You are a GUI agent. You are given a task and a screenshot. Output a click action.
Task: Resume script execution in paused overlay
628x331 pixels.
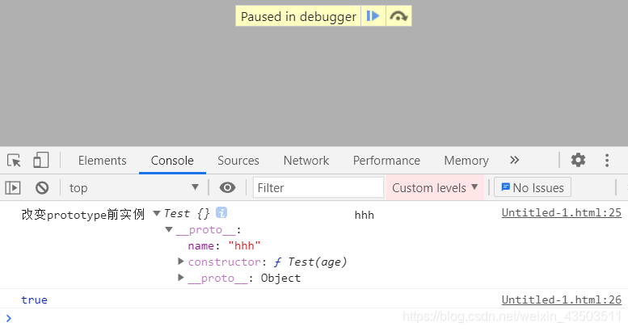pyautogui.click(x=373, y=16)
